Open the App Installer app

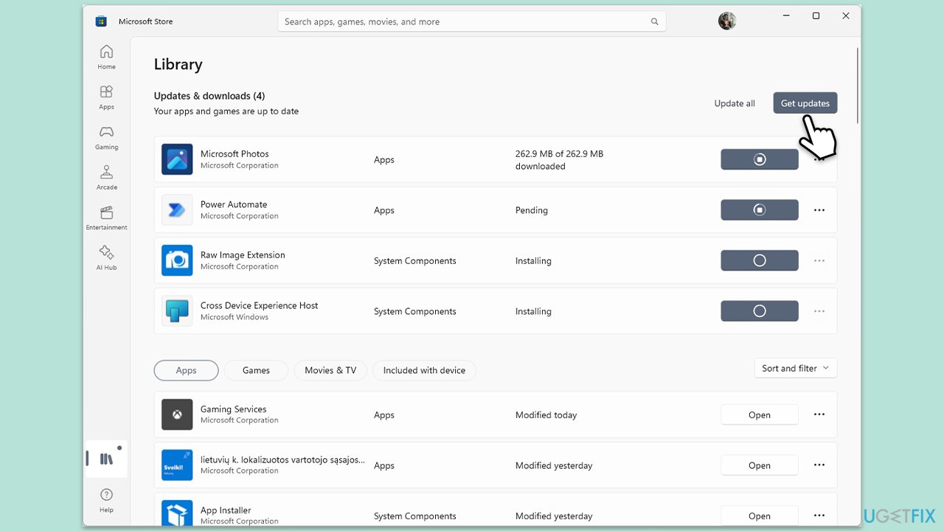click(x=760, y=516)
